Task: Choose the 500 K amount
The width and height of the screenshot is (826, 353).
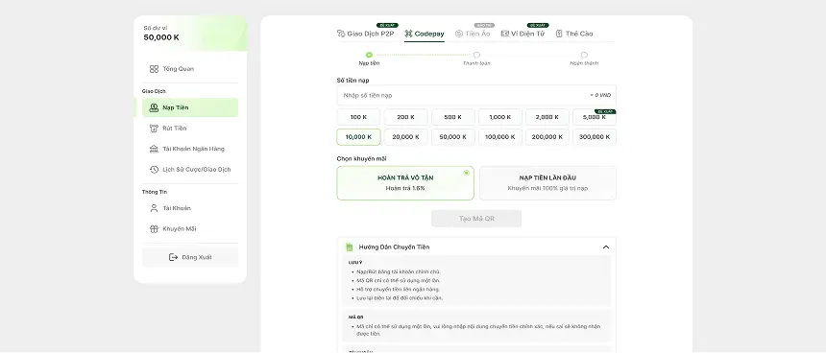Action: click(x=453, y=117)
